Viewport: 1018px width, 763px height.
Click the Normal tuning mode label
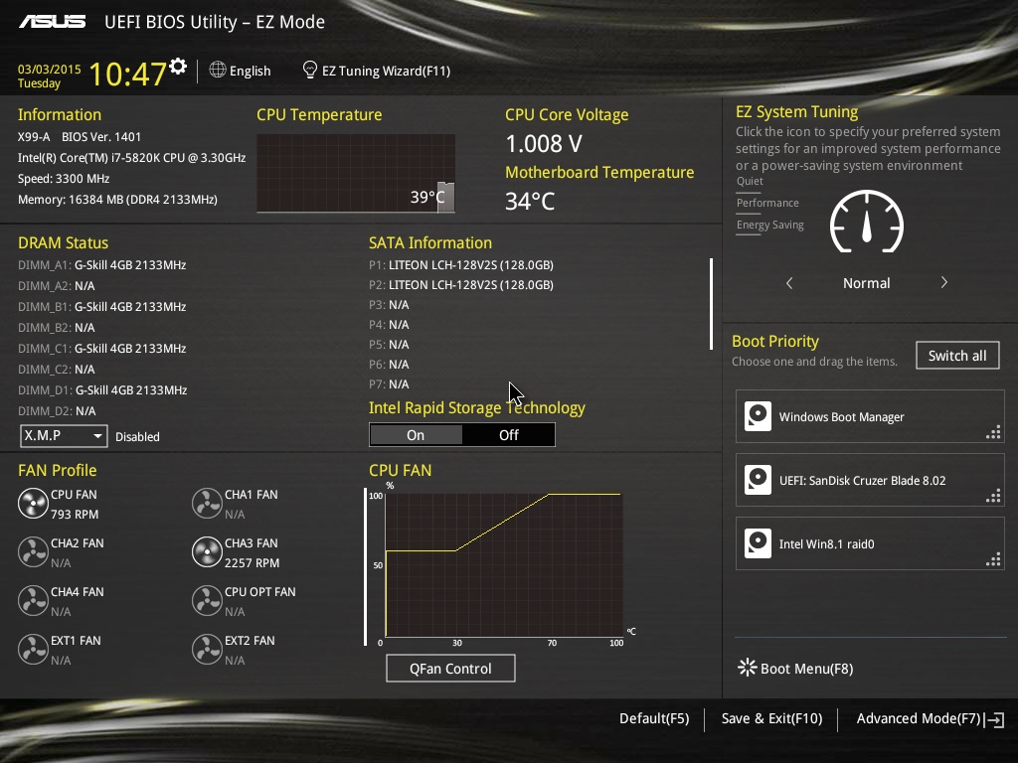pos(866,283)
